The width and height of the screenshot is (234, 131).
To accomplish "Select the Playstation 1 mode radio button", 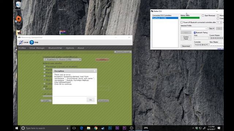I will point(44,66).
